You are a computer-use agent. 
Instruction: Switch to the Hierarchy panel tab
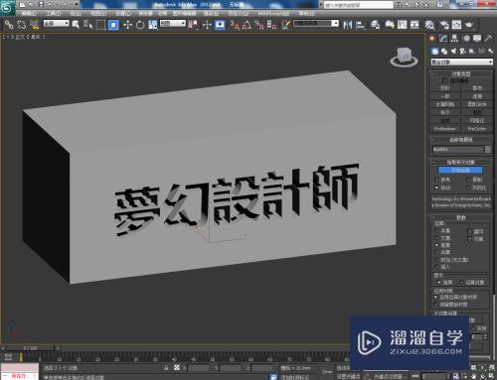pyautogui.click(x=454, y=39)
